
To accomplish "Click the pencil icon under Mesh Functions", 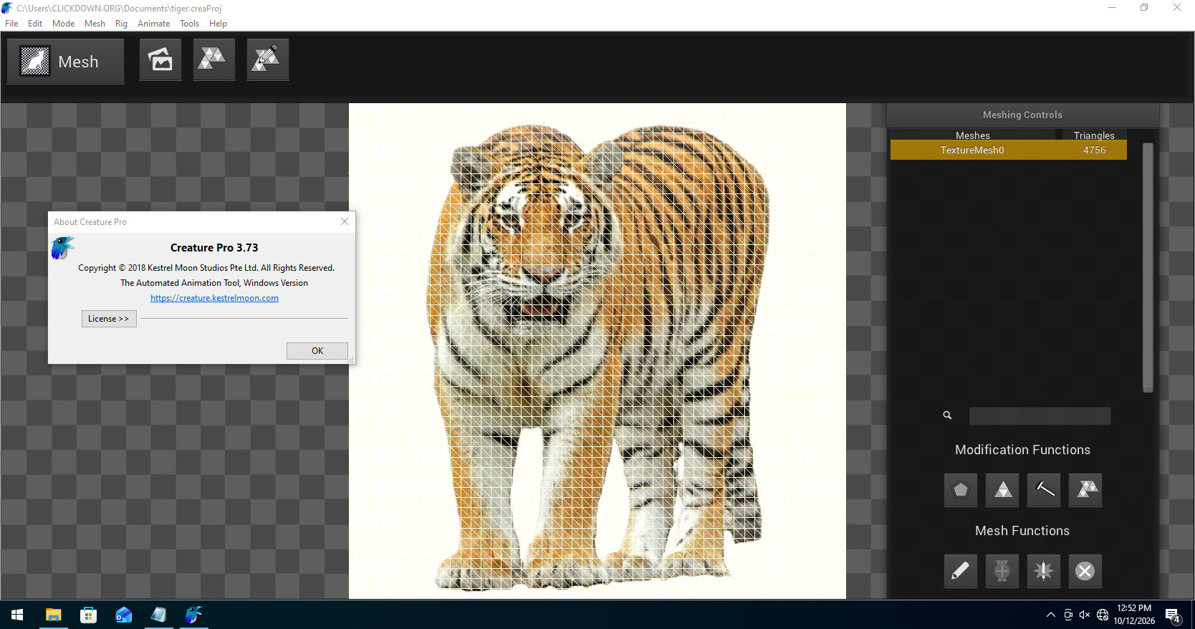I will pyautogui.click(x=960, y=571).
